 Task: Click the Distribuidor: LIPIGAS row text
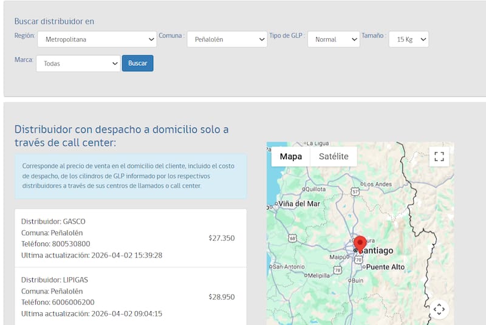[x=55, y=280]
